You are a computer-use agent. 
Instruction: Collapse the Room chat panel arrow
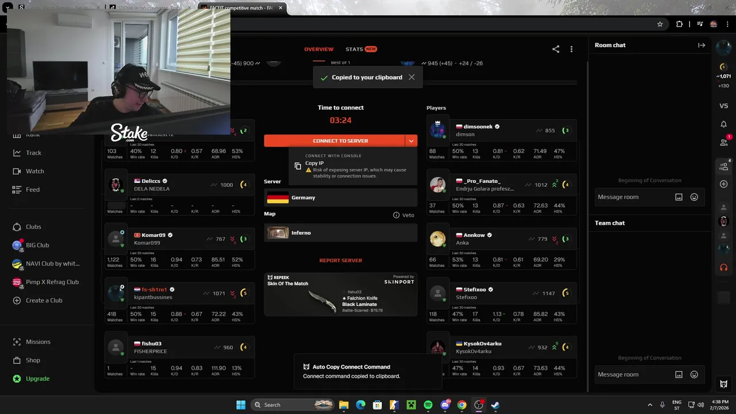[x=701, y=45]
